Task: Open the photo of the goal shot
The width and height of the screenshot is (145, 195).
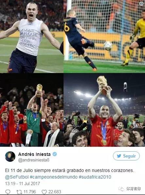Action: pos(104,36)
